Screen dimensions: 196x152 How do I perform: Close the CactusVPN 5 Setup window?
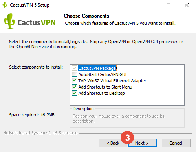(187, 5)
